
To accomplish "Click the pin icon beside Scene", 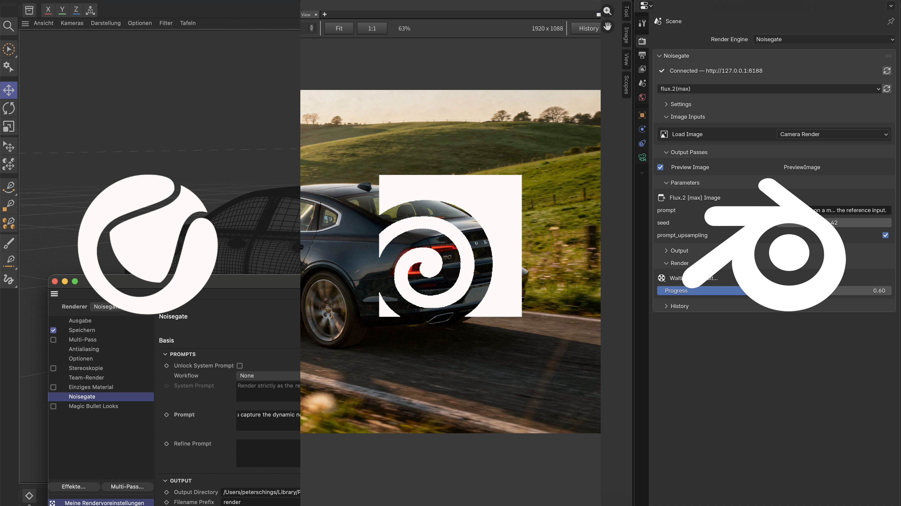I will point(890,21).
